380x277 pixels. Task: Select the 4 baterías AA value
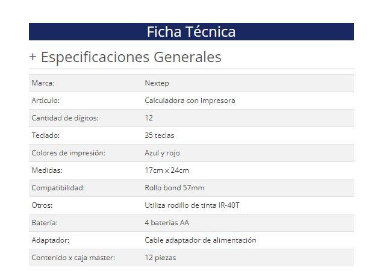coord(167,223)
